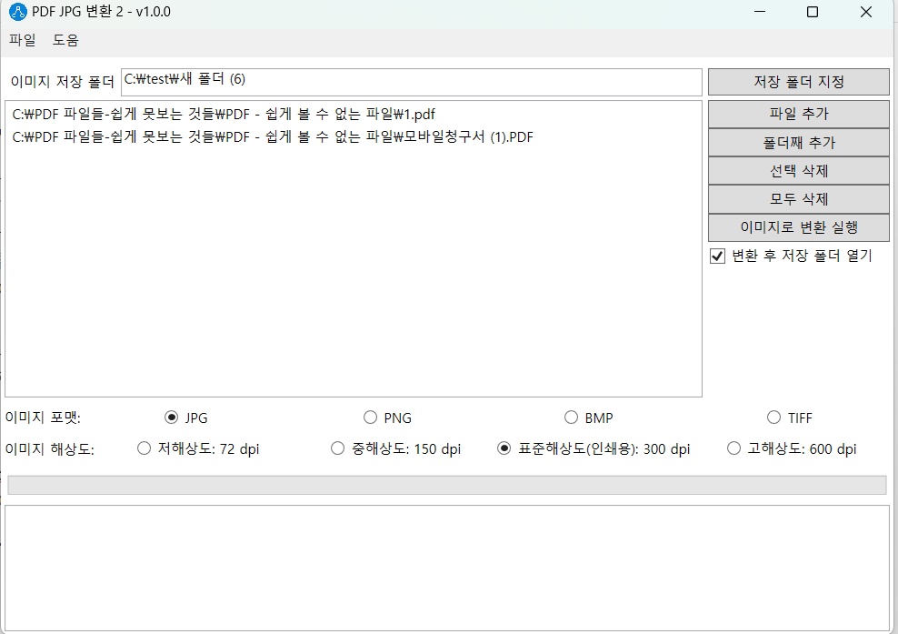Select the PNG image format
Viewport: 898px width, 634px height.
371,418
